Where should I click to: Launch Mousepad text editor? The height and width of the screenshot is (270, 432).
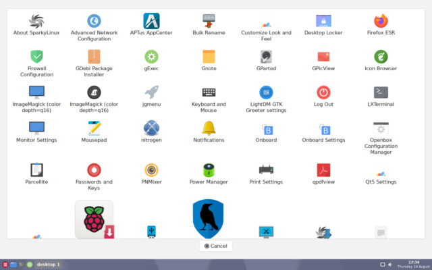[x=94, y=128]
